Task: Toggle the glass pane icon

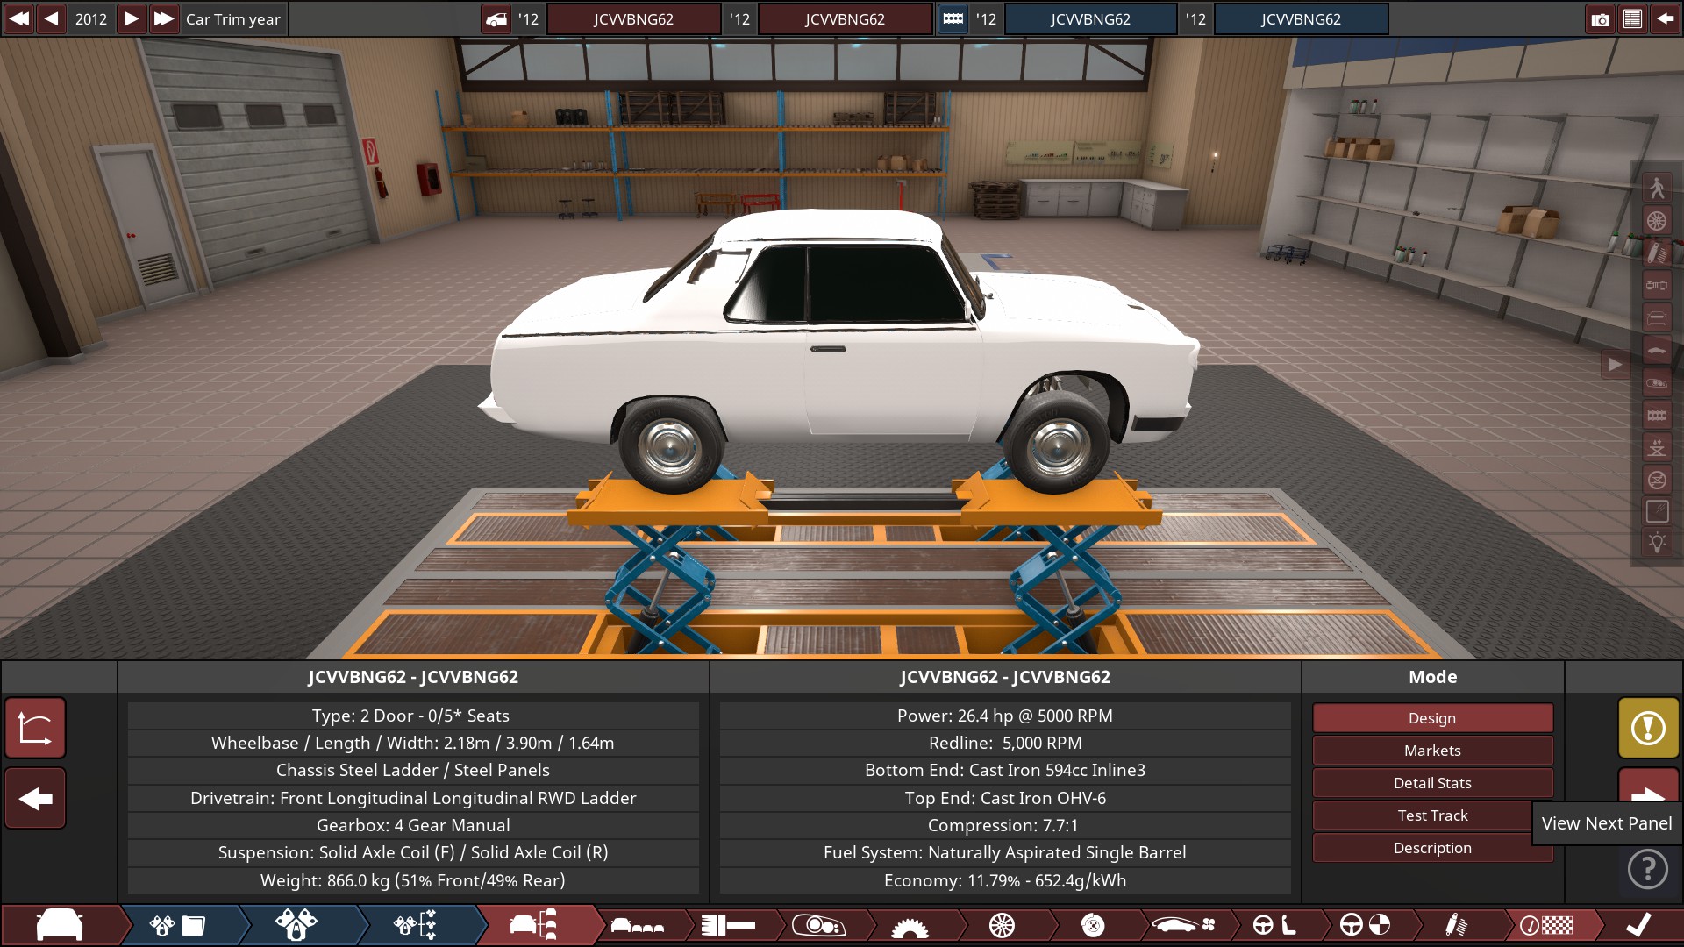Action: coord(1657,512)
